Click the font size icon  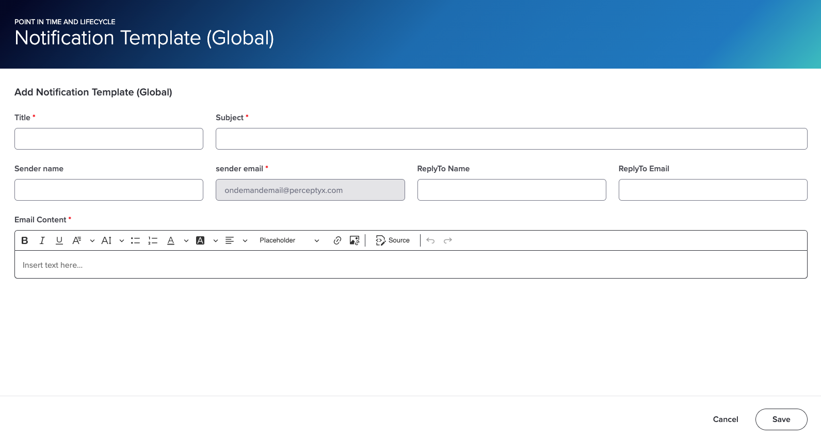(106, 240)
